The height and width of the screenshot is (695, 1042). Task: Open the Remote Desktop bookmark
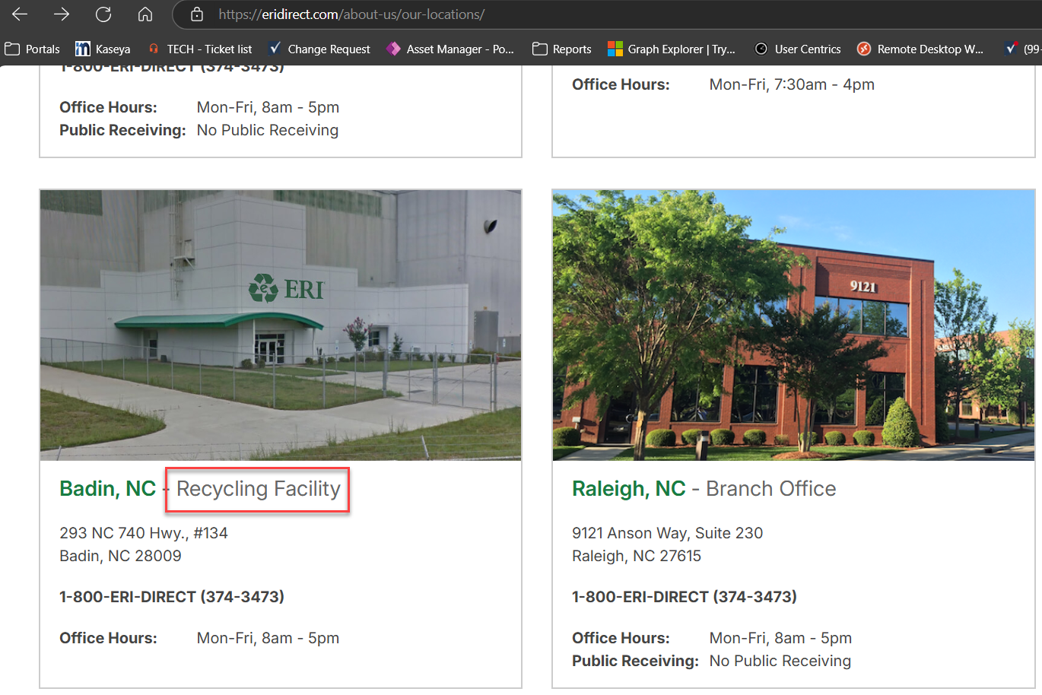(920, 49)
